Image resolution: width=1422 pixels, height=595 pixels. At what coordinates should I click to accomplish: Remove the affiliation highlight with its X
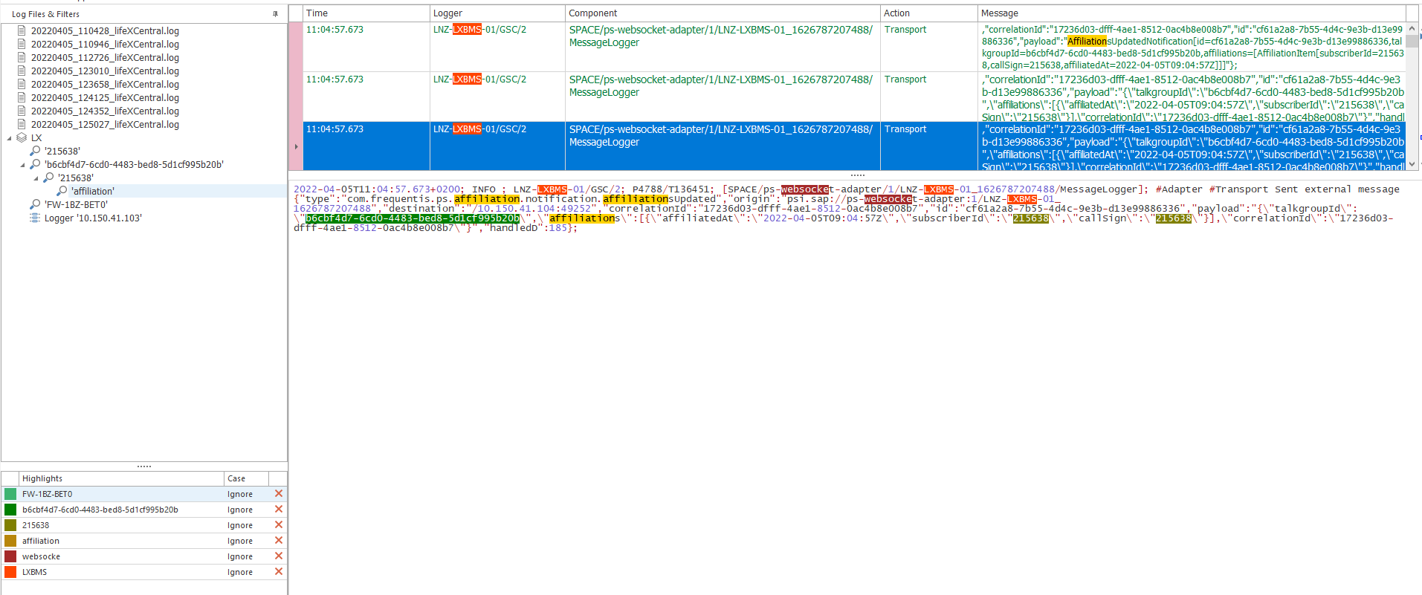point(279,540)
